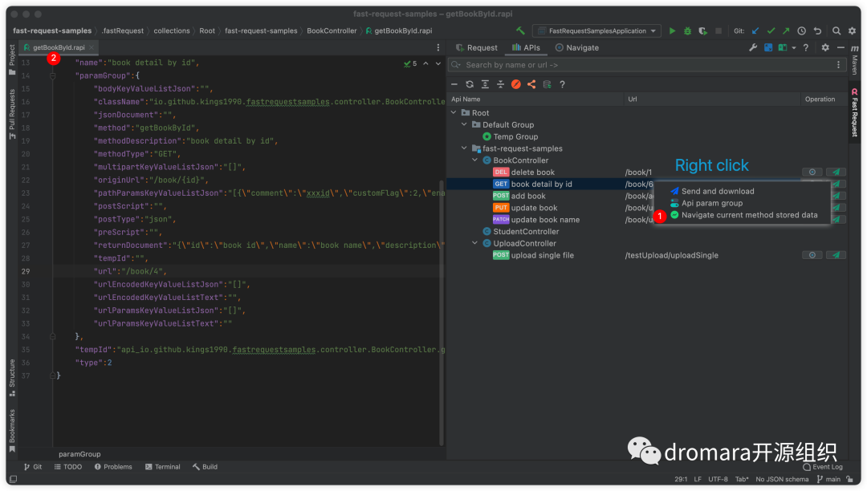Show Git history with the clock icon

tap(801, 31)
